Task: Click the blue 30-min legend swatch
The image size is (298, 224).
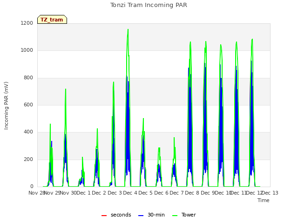Action: click(x=141, y=216)
